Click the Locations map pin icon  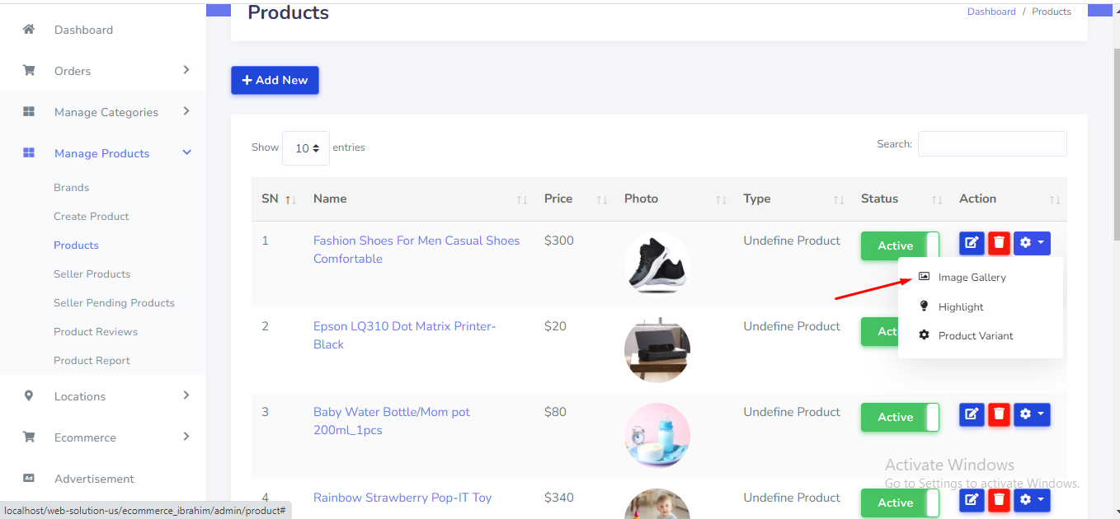(29, 396)
